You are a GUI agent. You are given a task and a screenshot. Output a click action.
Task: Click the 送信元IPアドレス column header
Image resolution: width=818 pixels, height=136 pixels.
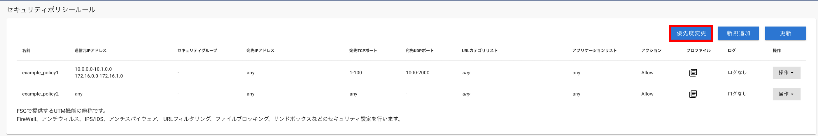pos(90,50)
